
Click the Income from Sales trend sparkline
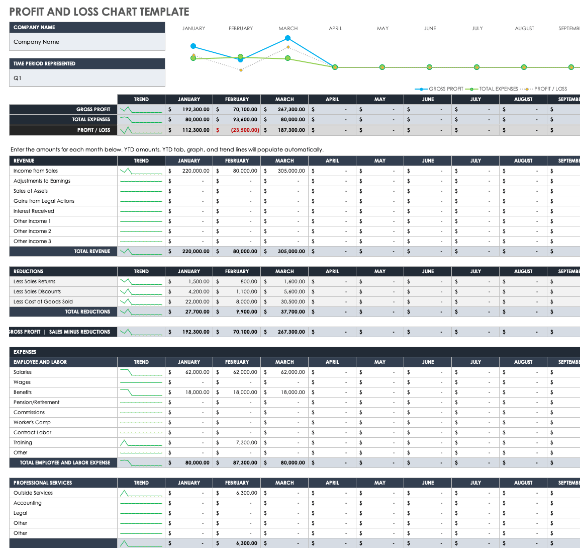click(141, 171)
